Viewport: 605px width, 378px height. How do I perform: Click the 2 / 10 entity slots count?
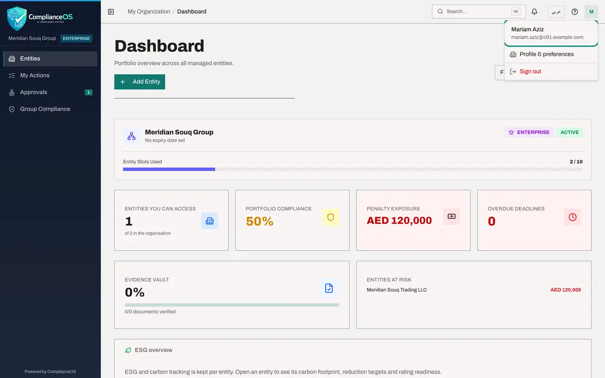576,162
